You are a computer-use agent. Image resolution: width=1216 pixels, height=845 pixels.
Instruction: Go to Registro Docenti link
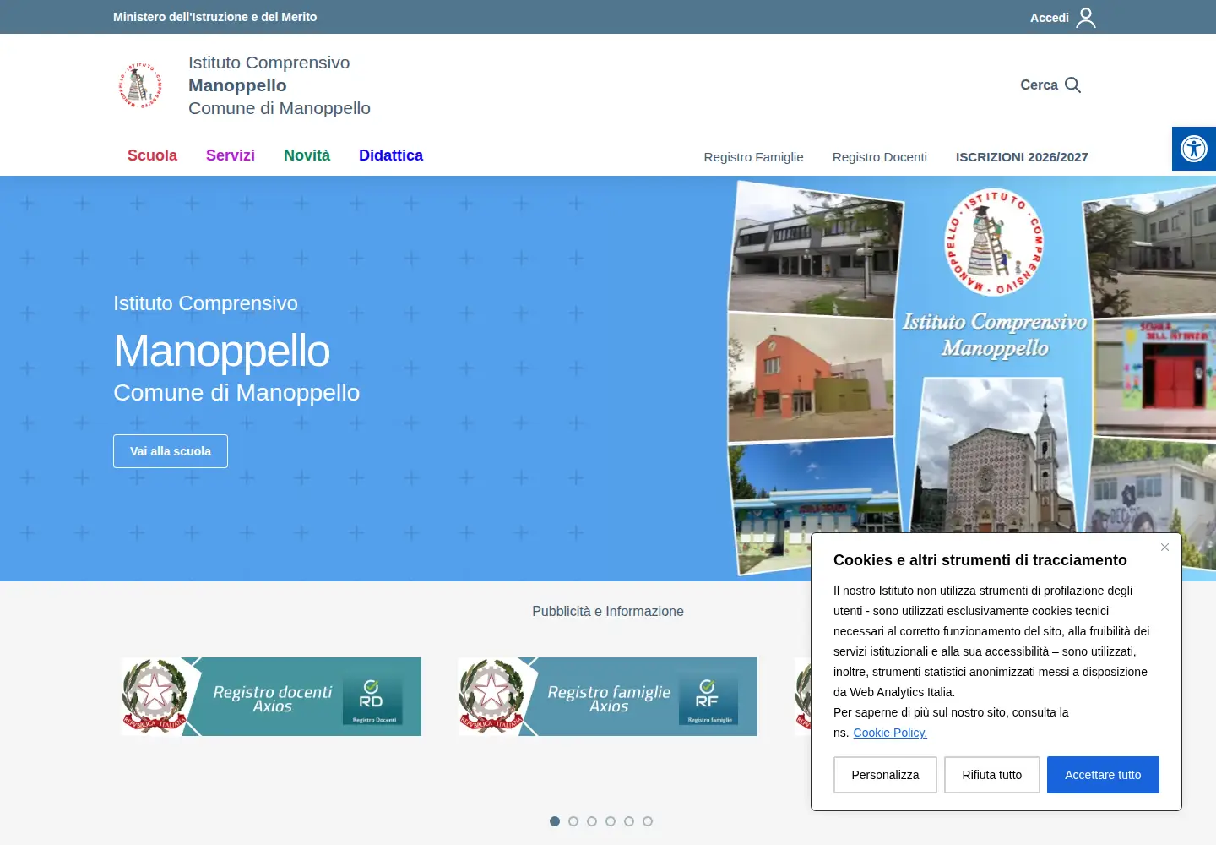click(x=880, y=157)
